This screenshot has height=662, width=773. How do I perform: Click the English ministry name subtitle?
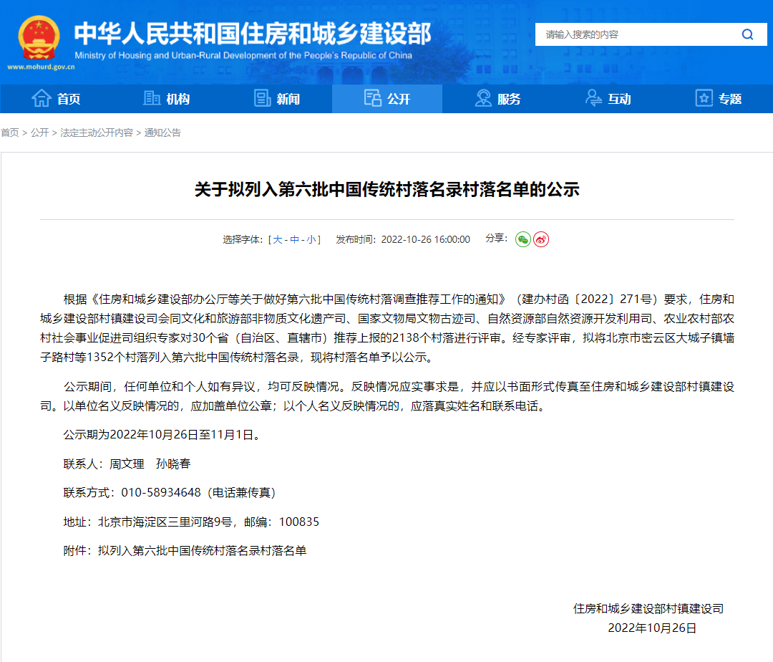point(243,56)
